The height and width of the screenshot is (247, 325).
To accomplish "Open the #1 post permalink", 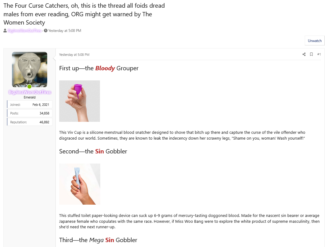I will (319, 54).
